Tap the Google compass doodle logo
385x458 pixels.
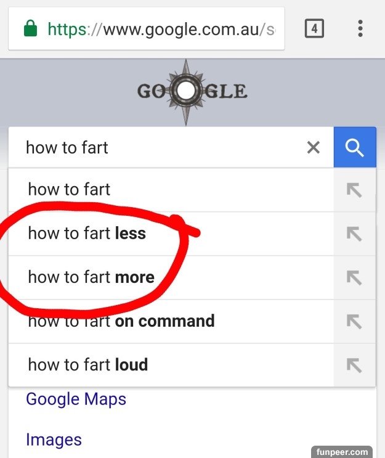192,92
